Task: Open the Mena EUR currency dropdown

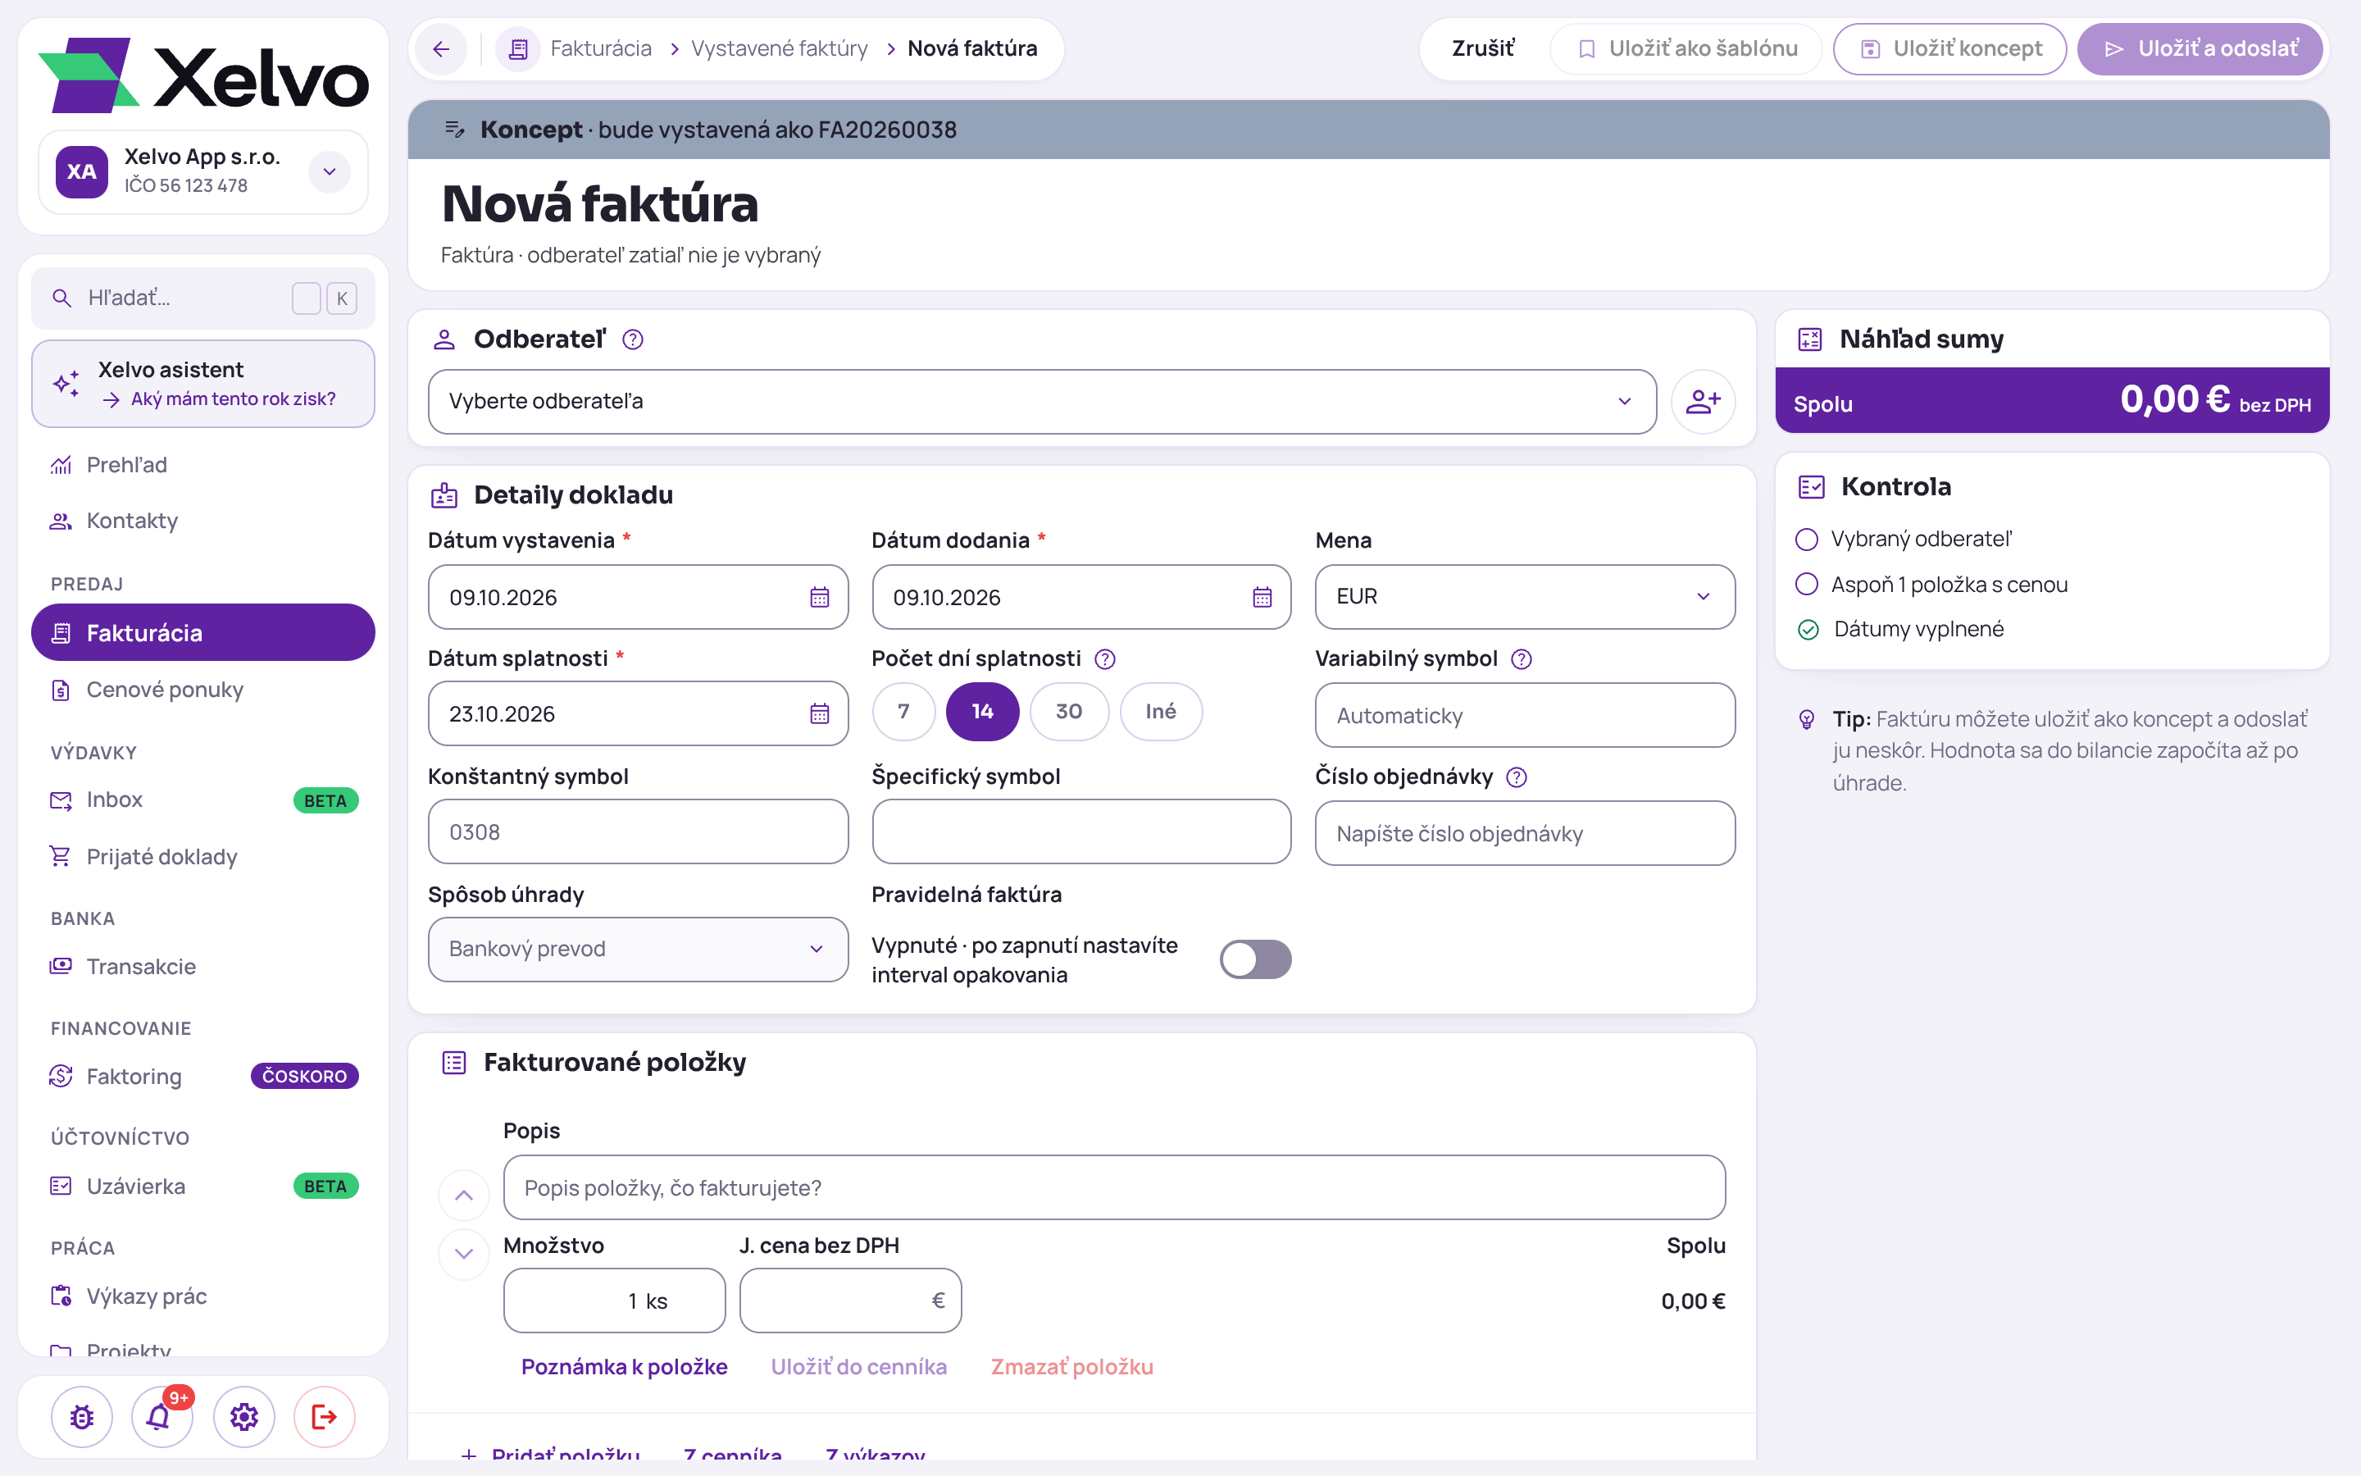Action: pyautogui.click(x=1525, y=596)
